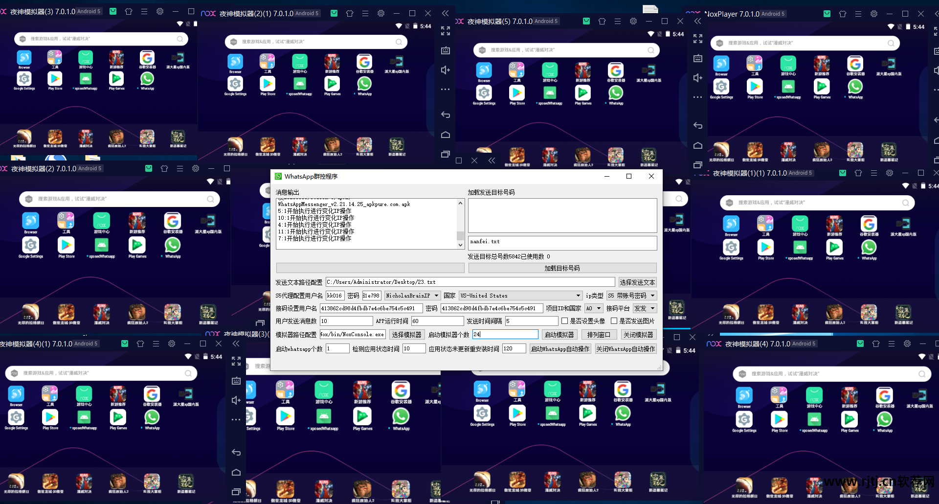Image resolution: width=939 pixels, height=504 pixels.
Task: Enable 是否发送图片 checkbox
Action: point(614,321)
